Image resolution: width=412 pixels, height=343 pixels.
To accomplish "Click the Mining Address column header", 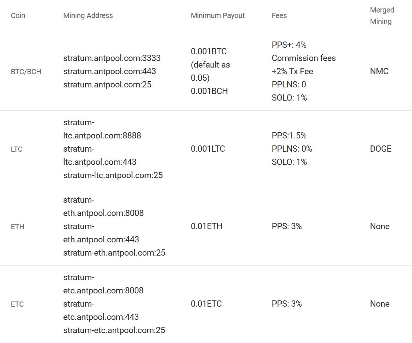I will coord(88,16).
